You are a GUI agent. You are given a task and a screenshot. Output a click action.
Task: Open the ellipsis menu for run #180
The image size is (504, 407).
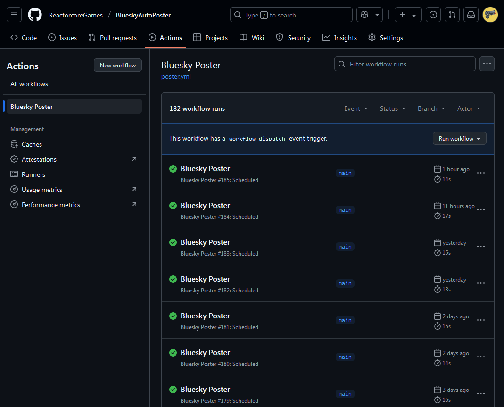point(481,357)
